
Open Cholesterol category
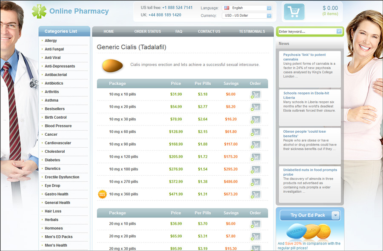pyautogui.click(x=55, y=151)
